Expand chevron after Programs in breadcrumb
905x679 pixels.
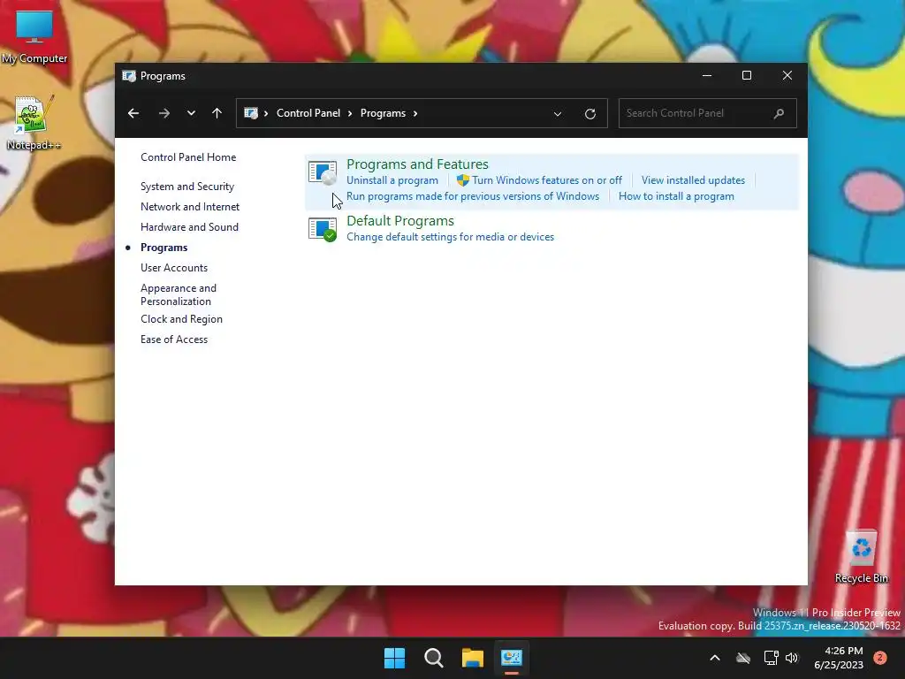pos(415,113)
